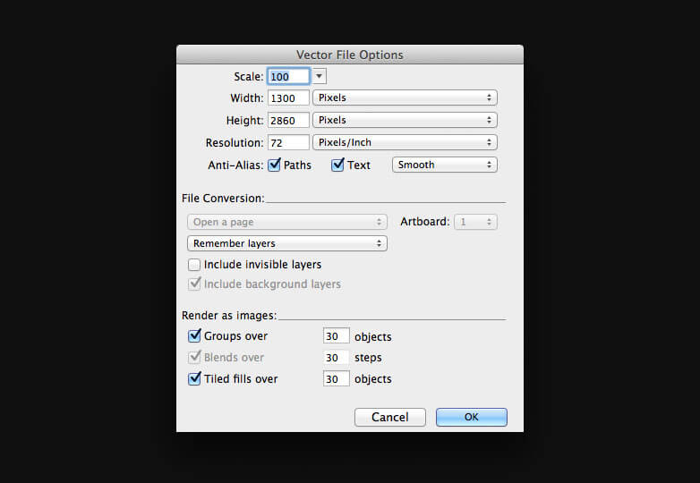Open the Scale dropdown arrow
700x483 pixels.
pos(320,77)
